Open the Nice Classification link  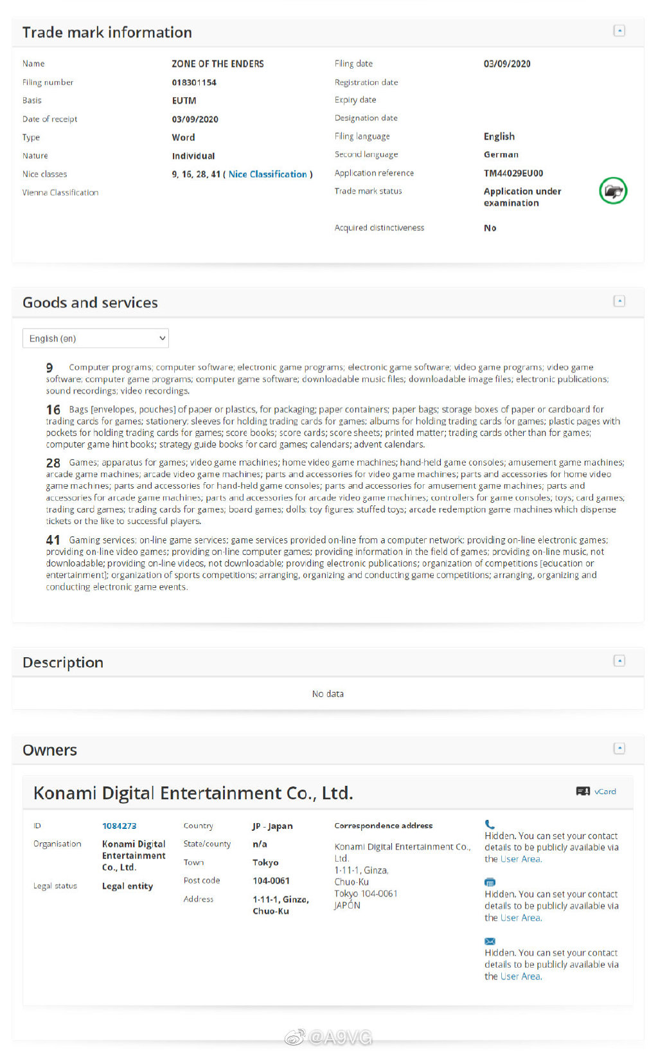(x=267, y=174)
